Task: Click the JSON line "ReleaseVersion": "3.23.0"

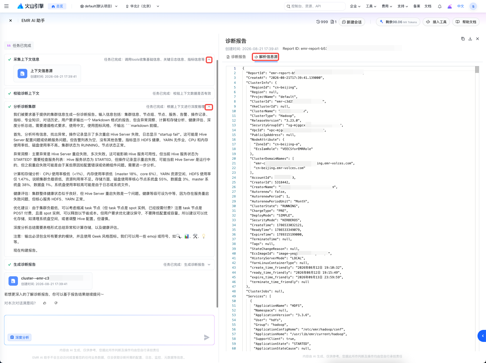Action: [275, 121]
